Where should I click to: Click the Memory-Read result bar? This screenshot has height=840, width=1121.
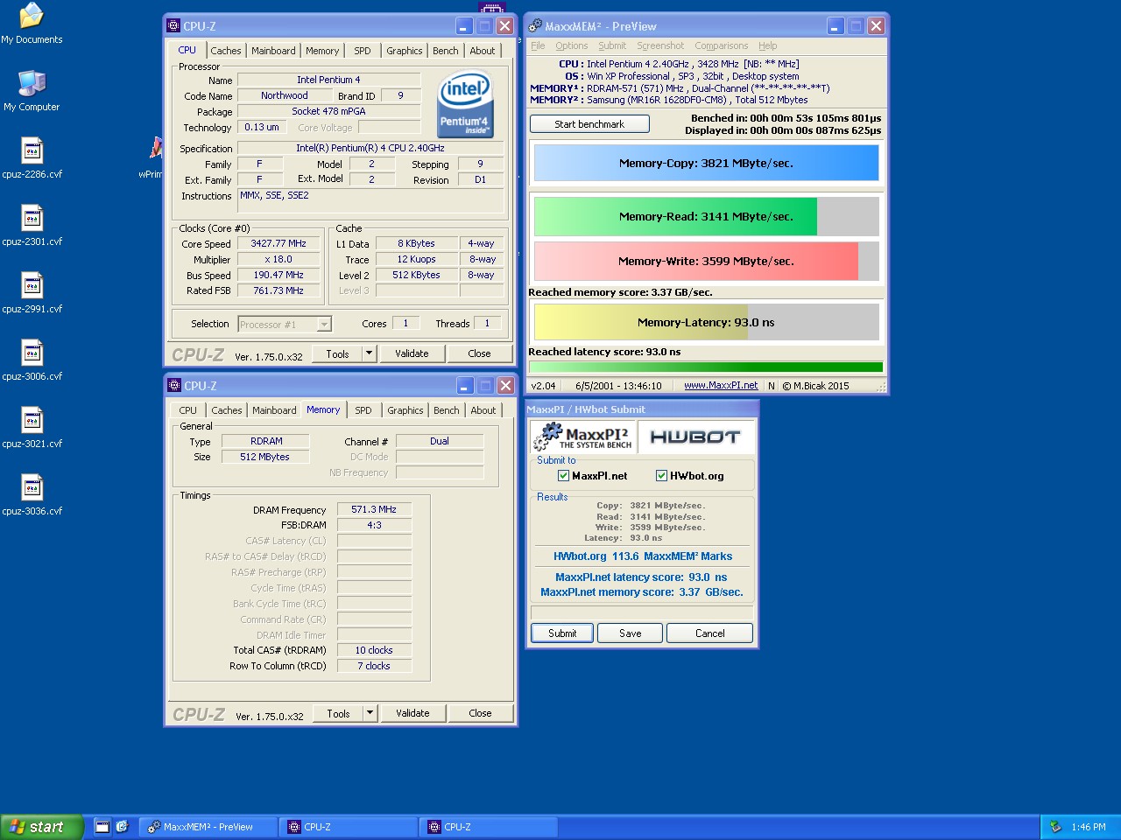pyautogui.click(x=706, y=216)
